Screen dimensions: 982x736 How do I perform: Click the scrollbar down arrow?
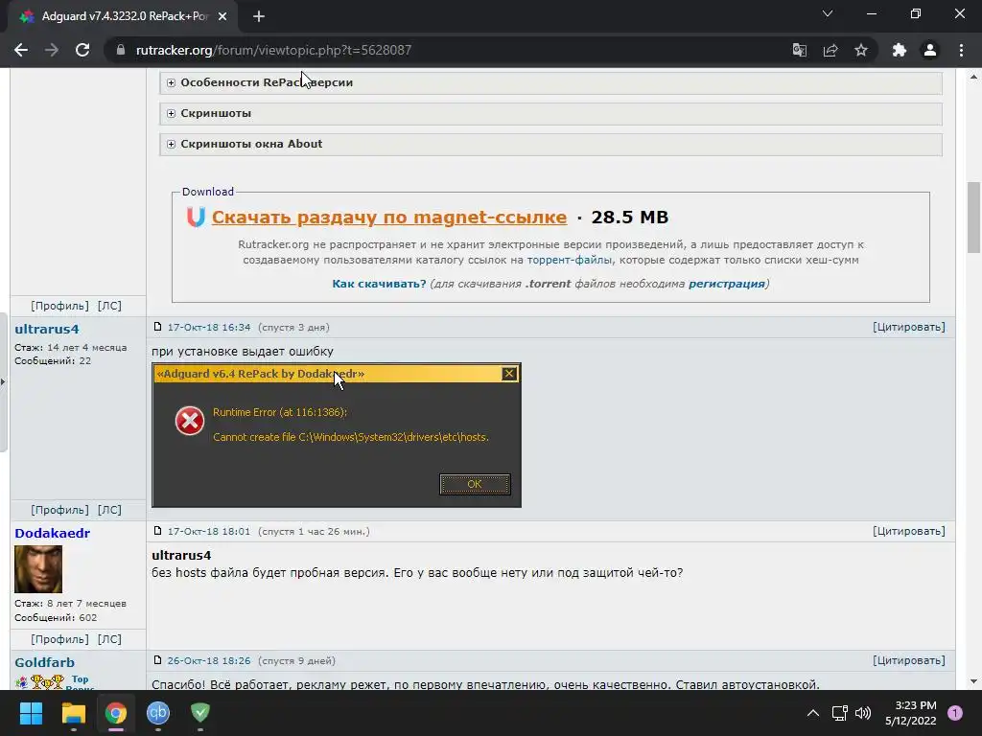click(973, 681)
